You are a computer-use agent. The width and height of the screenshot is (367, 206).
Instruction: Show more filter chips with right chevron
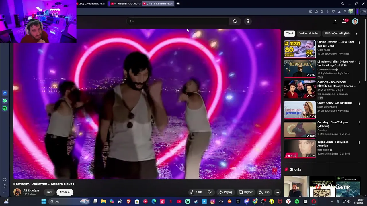(x=356, y=34)
